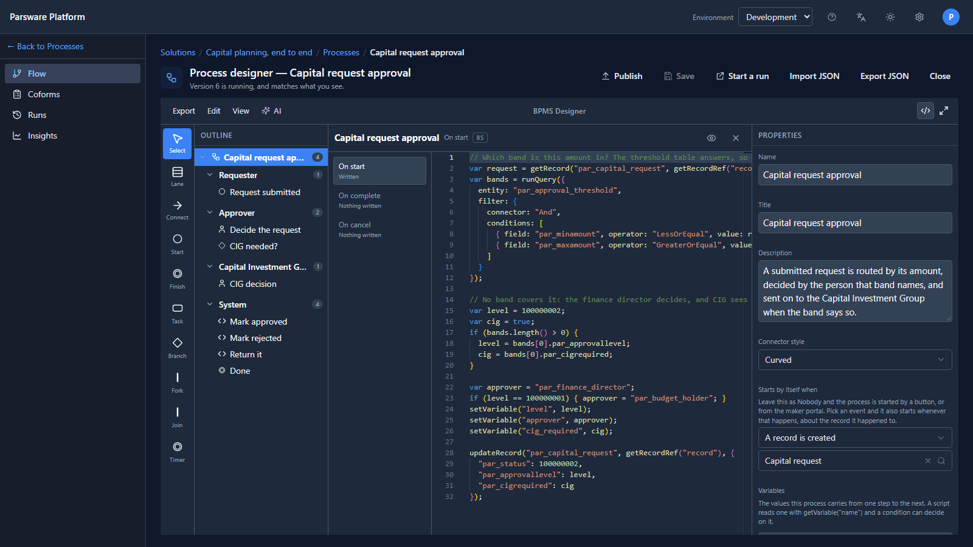Open the Solutions breadcrumb link
This screenshot has height=547, width=973.
(178, 52)
